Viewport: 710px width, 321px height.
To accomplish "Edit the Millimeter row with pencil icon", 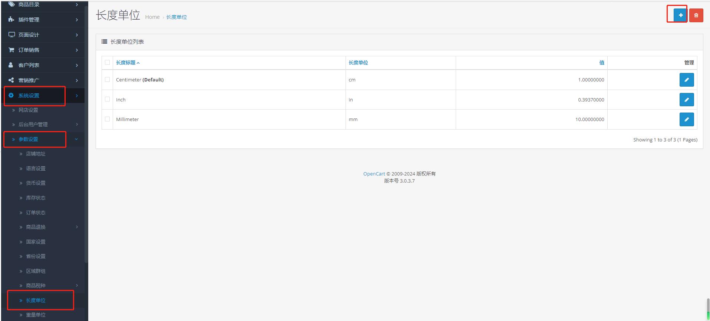I will [686, 119].
